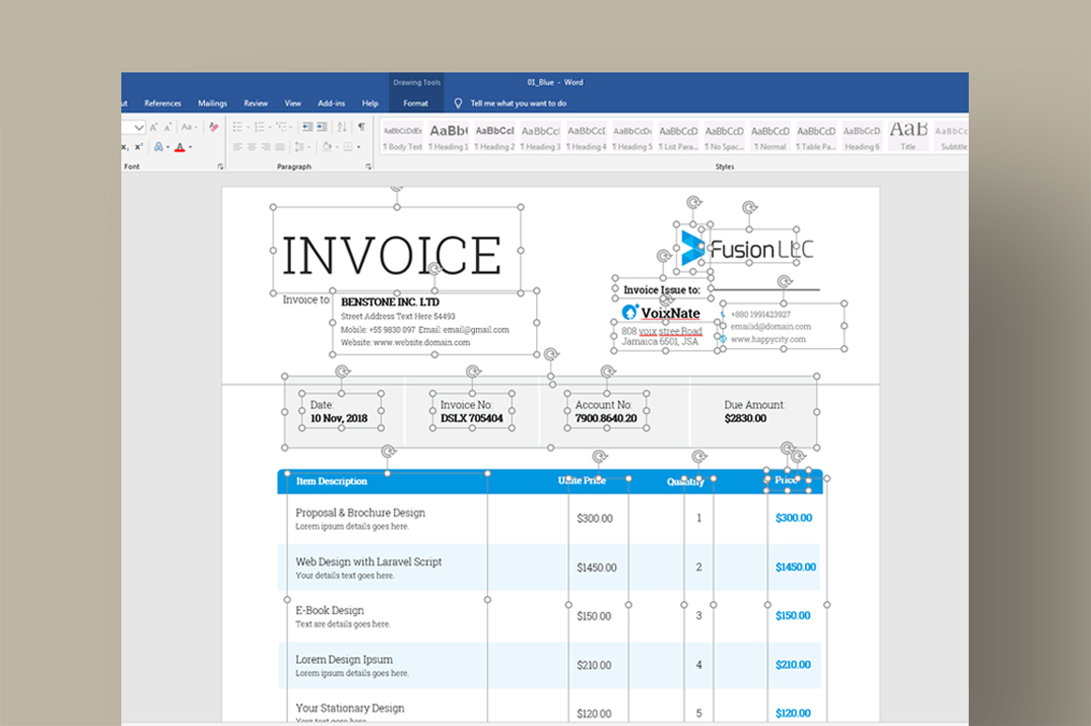Apply superscript formatting

coord(137,148)
